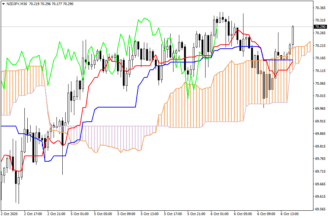This screenshot has width=328, height=218.
Task: Click the current price label 70.290
Action: [x=320, y=27]
